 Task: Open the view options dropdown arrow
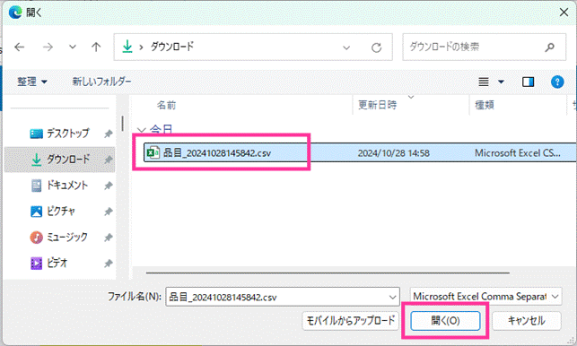pos(501,82)
